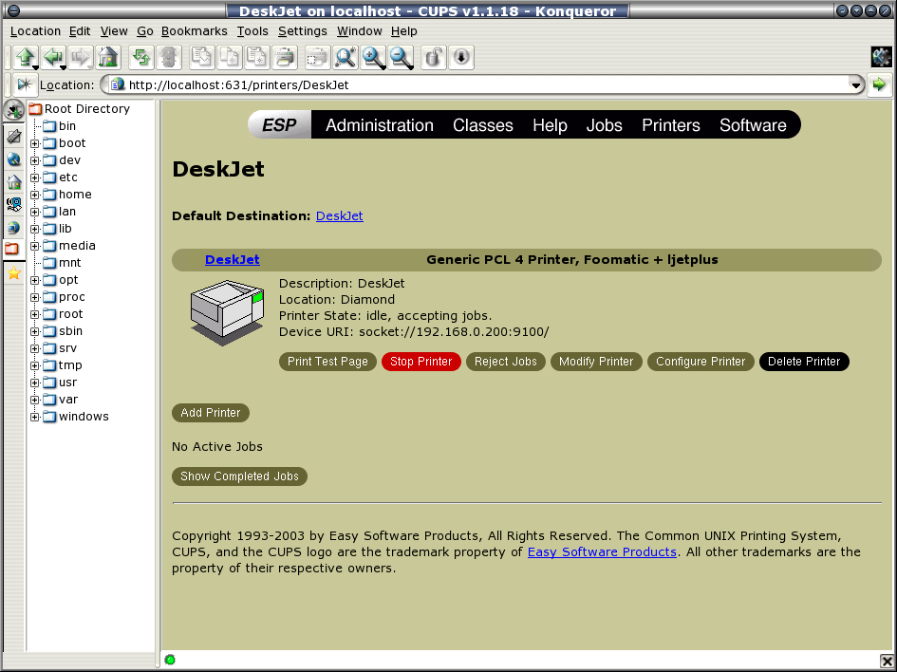Screen dimensions: 897x672
Task: Switch to CUPS Software tab
Action: tap(753, 125)
